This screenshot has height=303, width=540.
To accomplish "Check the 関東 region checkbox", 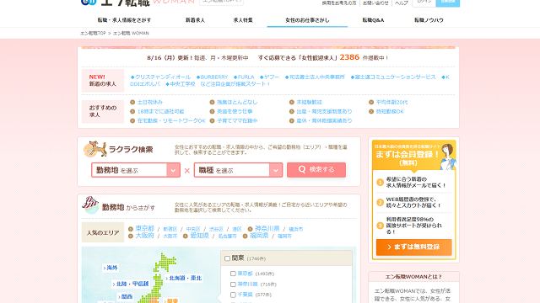I will click(227, 258).
